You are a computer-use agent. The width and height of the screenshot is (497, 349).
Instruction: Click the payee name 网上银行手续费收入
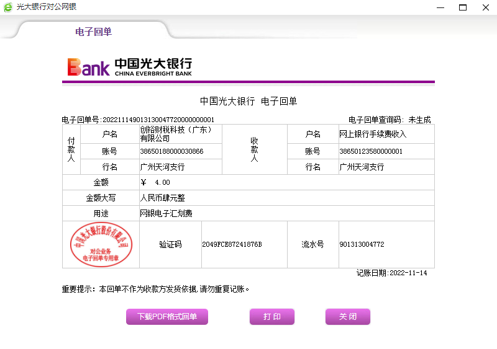tap(373, 134)
